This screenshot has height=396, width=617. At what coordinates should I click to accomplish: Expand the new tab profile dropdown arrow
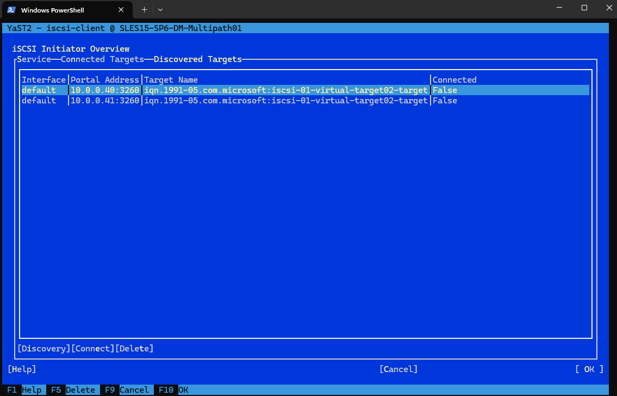tap(160, 10)
